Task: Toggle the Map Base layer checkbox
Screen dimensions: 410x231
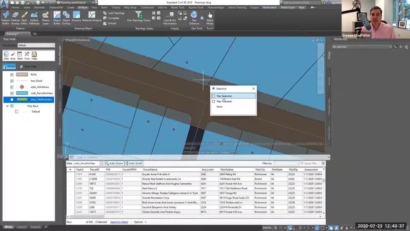Action: coord(12,106)
